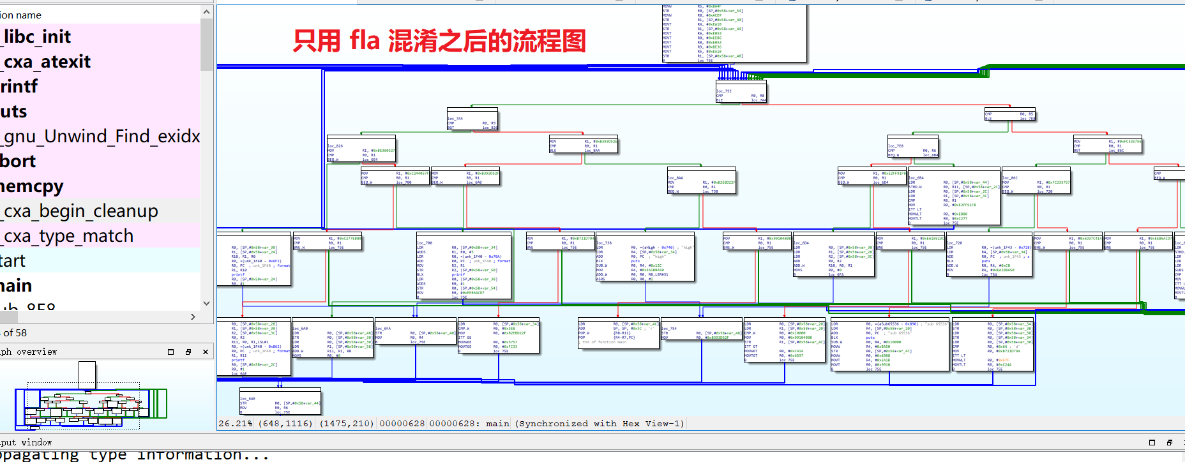
Task: Click the loc_6D4 graph node
Action: click(834, 255)
